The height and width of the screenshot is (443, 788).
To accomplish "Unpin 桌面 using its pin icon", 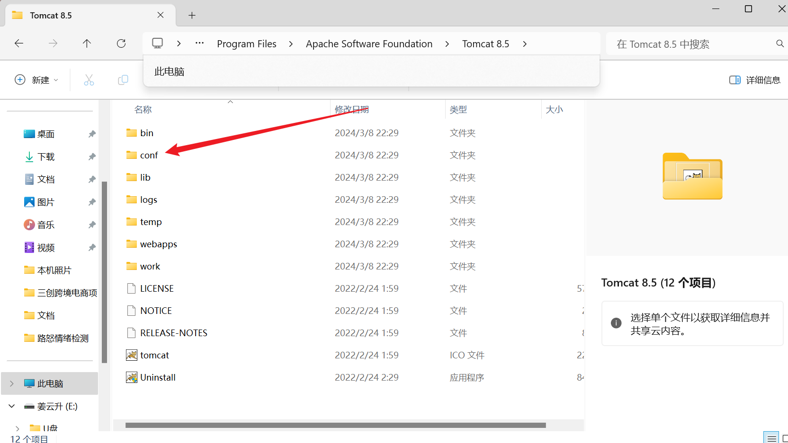I will point(92,134).
